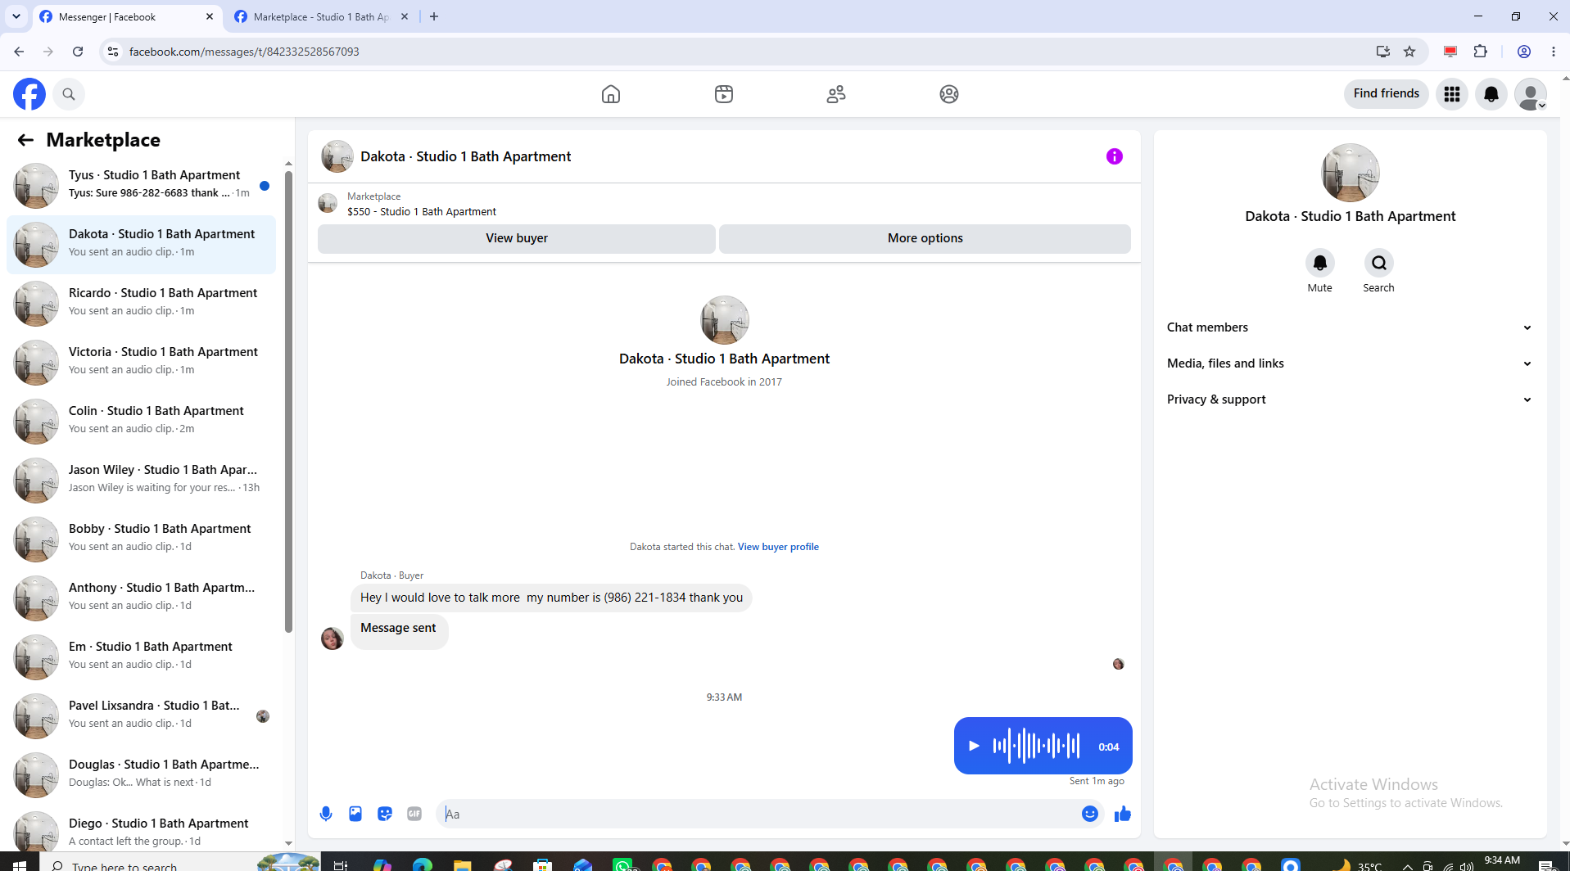Go to the Home feed icon

(611, 94)
